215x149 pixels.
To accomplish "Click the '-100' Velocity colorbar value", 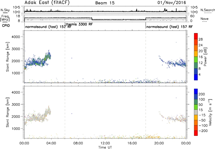I will coord(203,125).
